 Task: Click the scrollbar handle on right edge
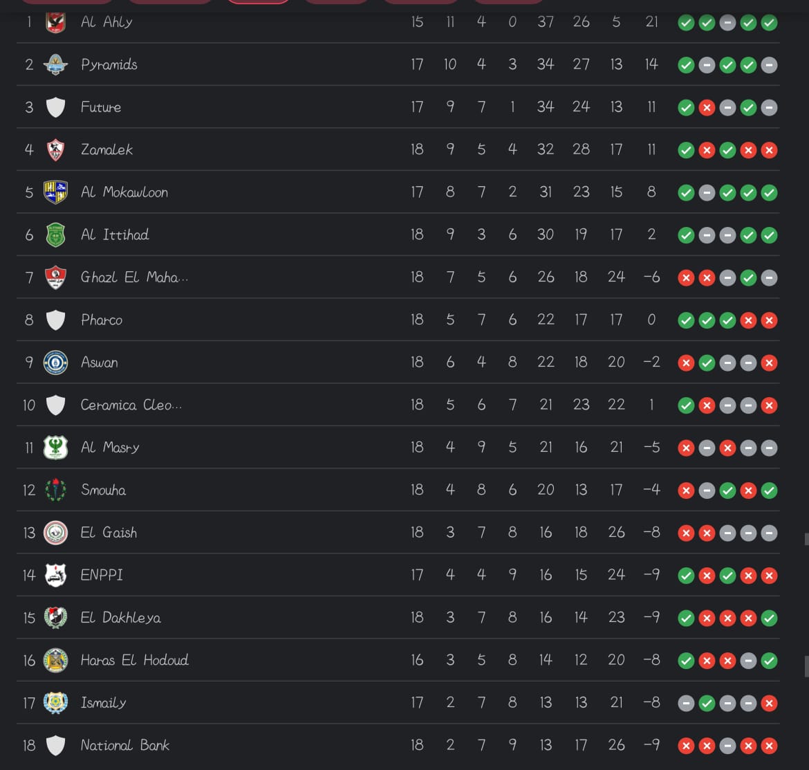click(x=806, y=666)
